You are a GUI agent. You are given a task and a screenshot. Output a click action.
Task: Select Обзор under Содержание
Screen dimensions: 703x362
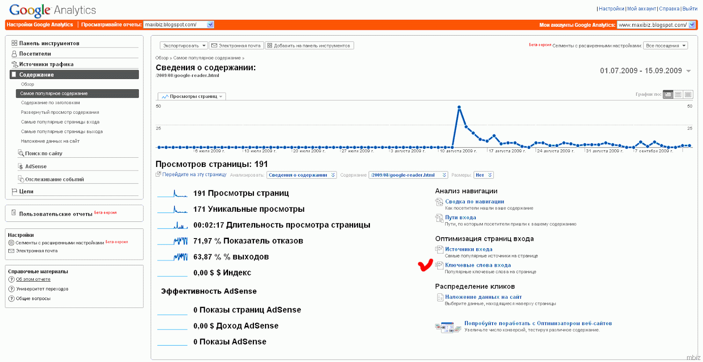click(x=27, y=84)
